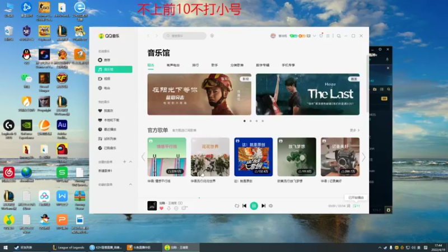The image size is (448, 252).
Task: Switch to the 数字专辑 tab
Action: click(x=263, y=65)
